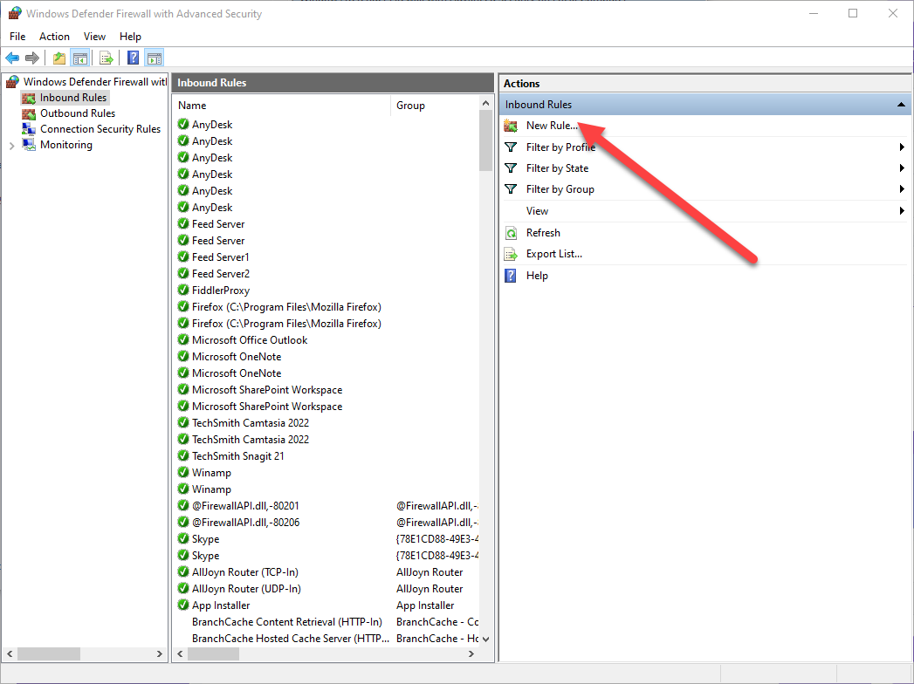Viewport: 914px width, 684px height.
Task: Click the blue Help toolbar icon
Action: pyautogui.click(x=133, y=58)
